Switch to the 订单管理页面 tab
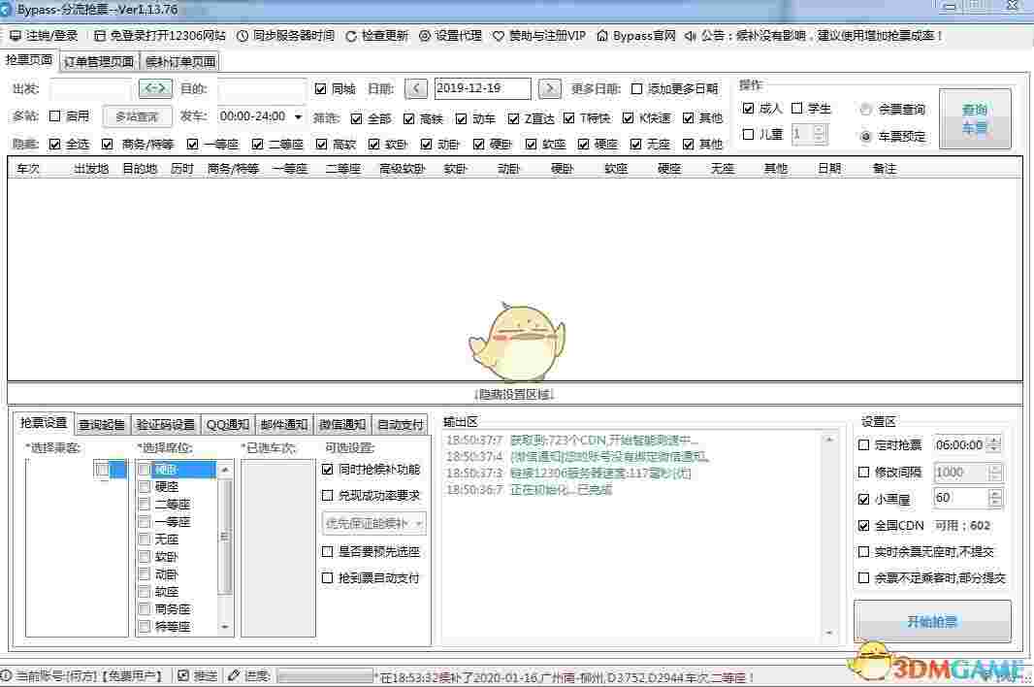Screen dimensions: 1034x687 99,60
